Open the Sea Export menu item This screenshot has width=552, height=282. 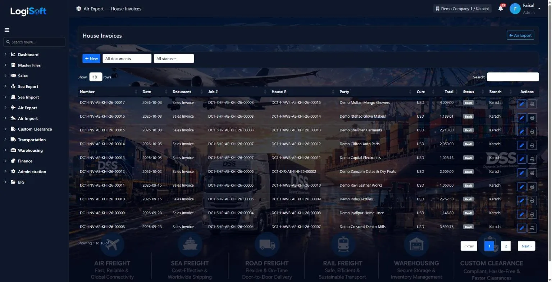[x=28, y=87]
